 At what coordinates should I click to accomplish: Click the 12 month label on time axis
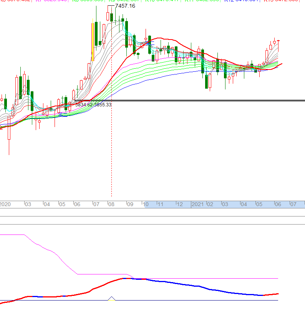(180, 204)
